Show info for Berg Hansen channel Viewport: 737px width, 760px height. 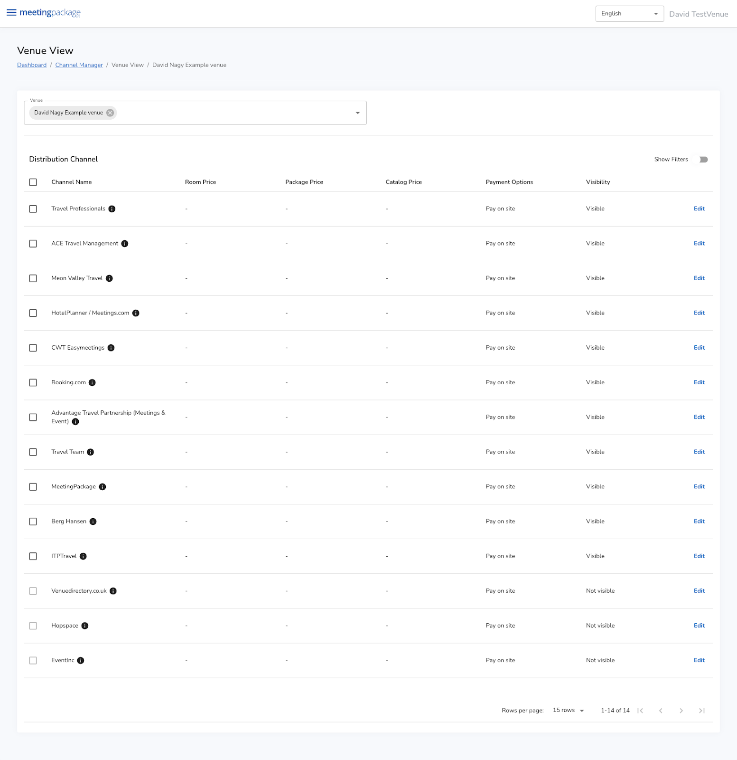[93, 522]
